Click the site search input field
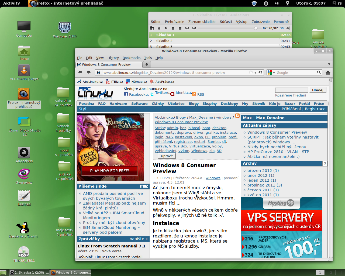Screen dimensions: 345x276 (x=291, y=90)
